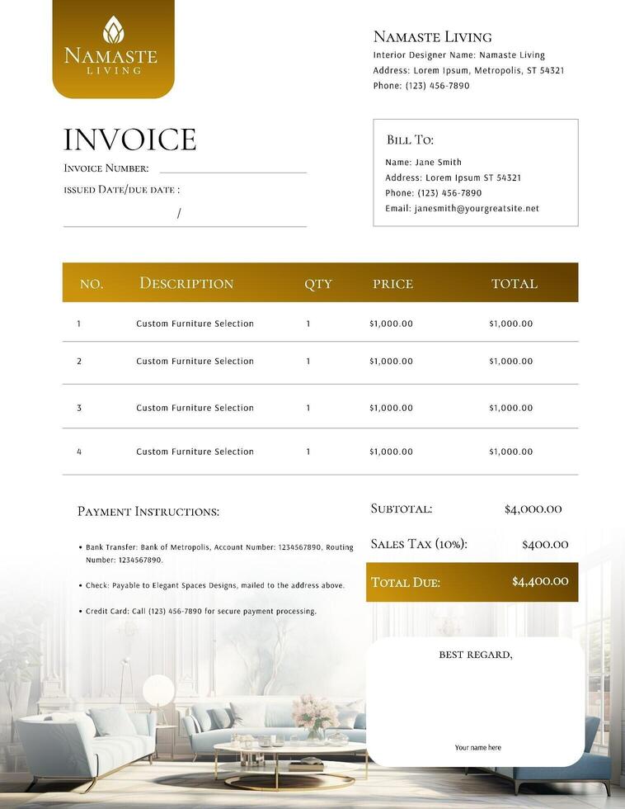Click the 'Total Due:' label

(x=406, y=583)
